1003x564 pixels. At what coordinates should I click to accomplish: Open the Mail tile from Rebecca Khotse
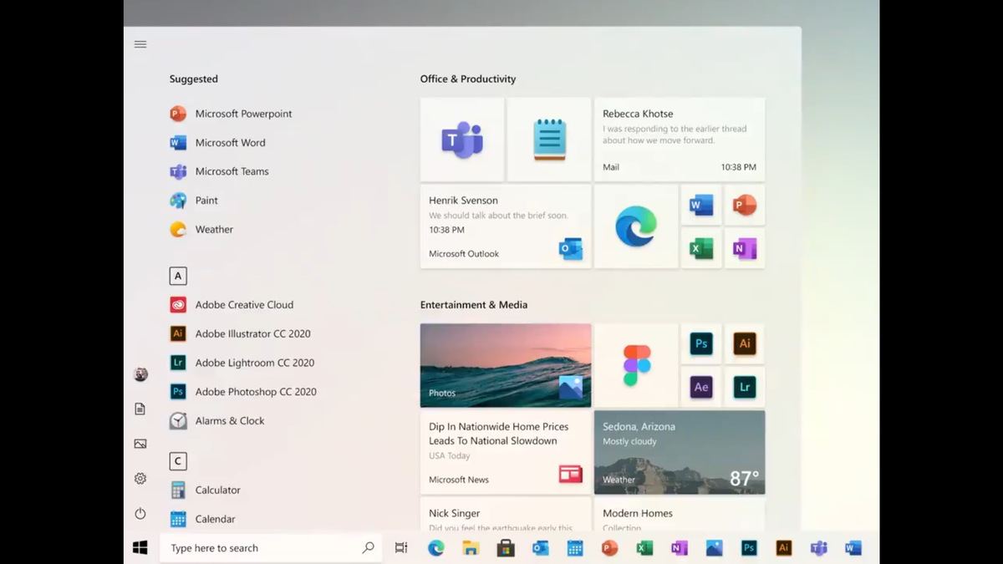pyautogui.click(x=680, y=140)
